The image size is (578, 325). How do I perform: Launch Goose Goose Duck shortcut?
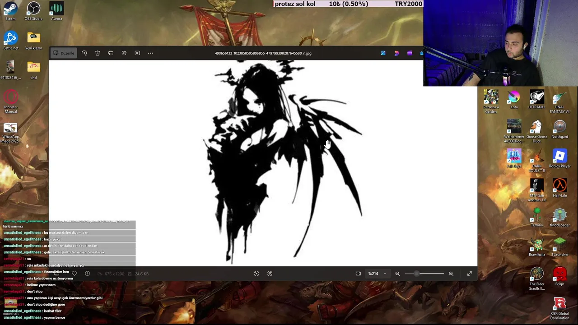coord(537,131)
